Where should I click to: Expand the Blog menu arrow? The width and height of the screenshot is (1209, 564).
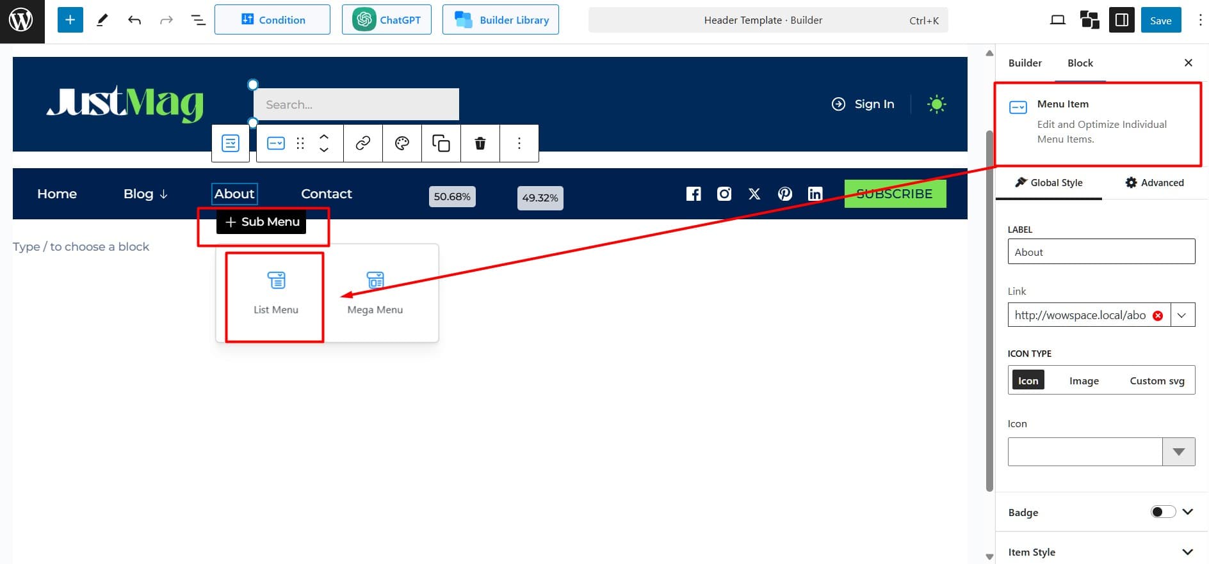click(164, 194)
